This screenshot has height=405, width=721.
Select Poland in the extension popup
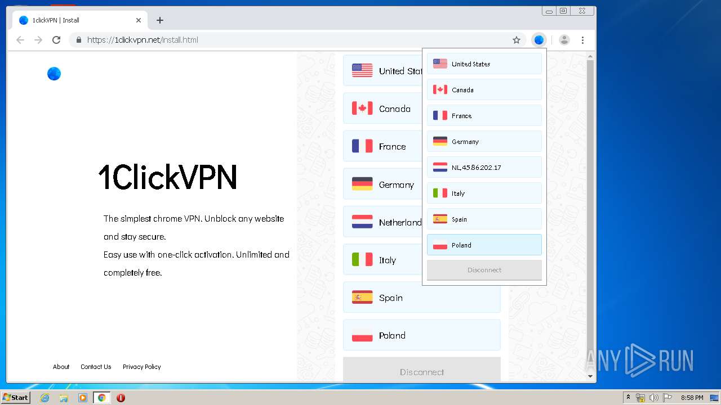click(x=484, y=245)
